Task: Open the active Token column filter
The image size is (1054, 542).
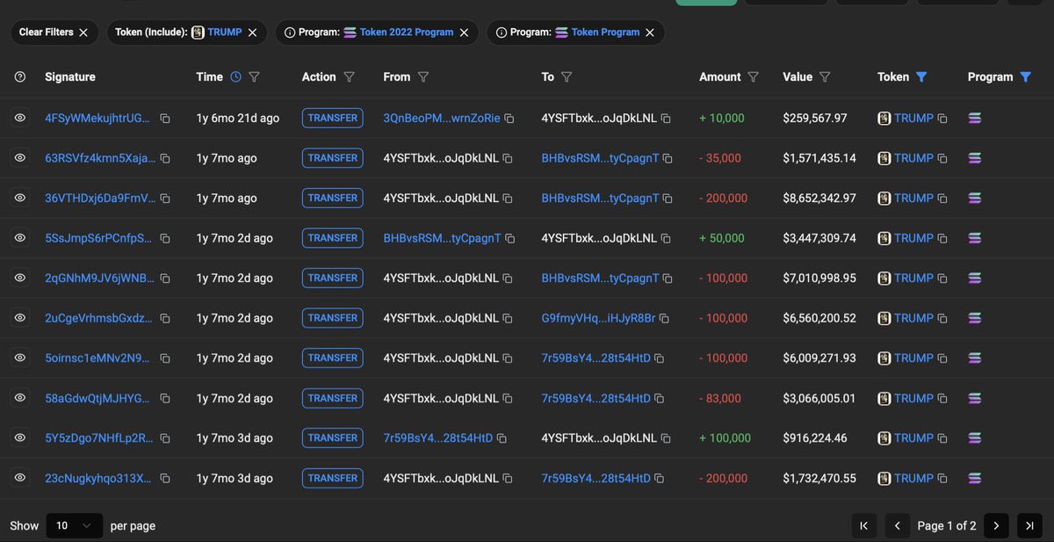Action: point(921,77)
